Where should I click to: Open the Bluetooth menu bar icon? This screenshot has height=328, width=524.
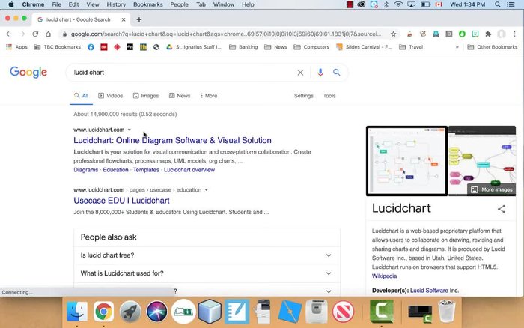[386, 4]
